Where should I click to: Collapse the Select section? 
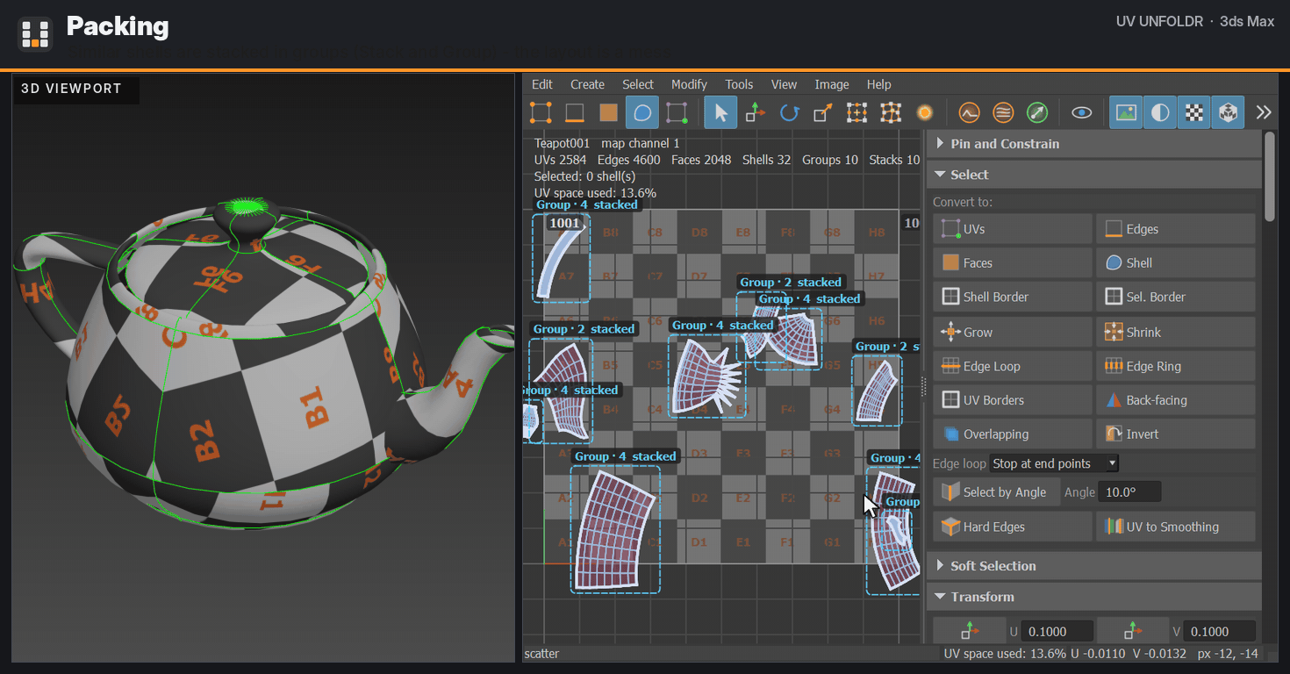tap(1094, 175)
